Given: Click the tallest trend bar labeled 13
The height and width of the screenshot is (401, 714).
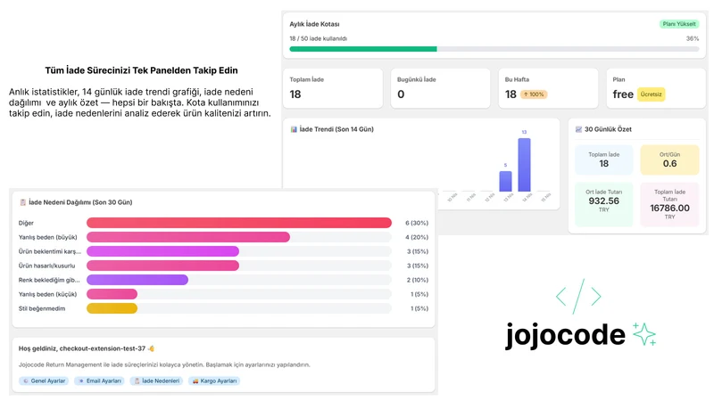Looking at the screenshot, I should click(524, 165).
